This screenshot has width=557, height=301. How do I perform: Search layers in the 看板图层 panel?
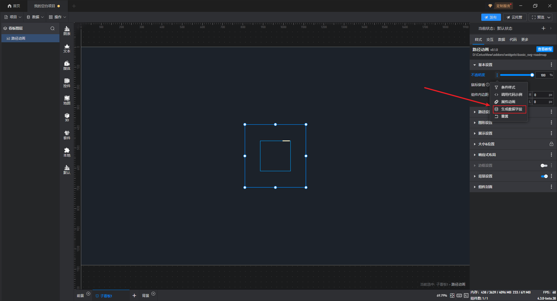coord(53,28)
